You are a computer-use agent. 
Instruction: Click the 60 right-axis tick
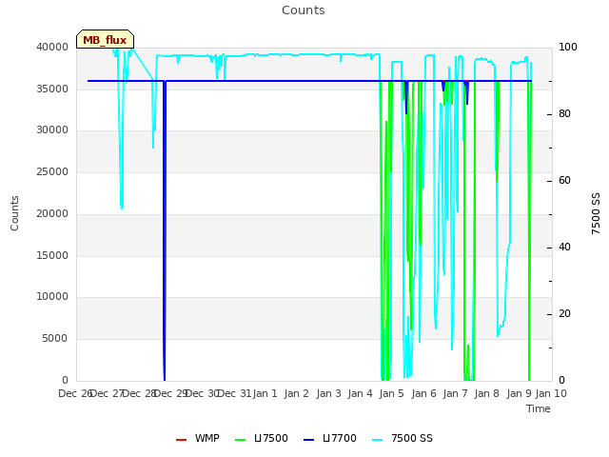564,181
